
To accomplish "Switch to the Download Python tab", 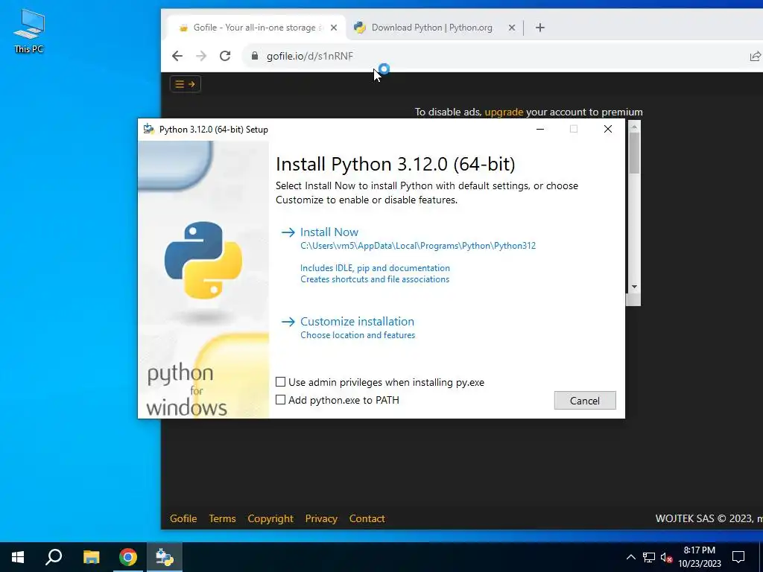I will (431, 28).
